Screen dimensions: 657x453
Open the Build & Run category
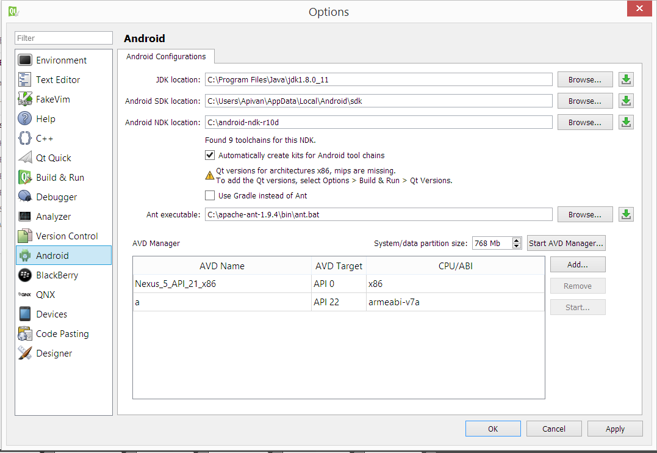click(x=60, y=177)
